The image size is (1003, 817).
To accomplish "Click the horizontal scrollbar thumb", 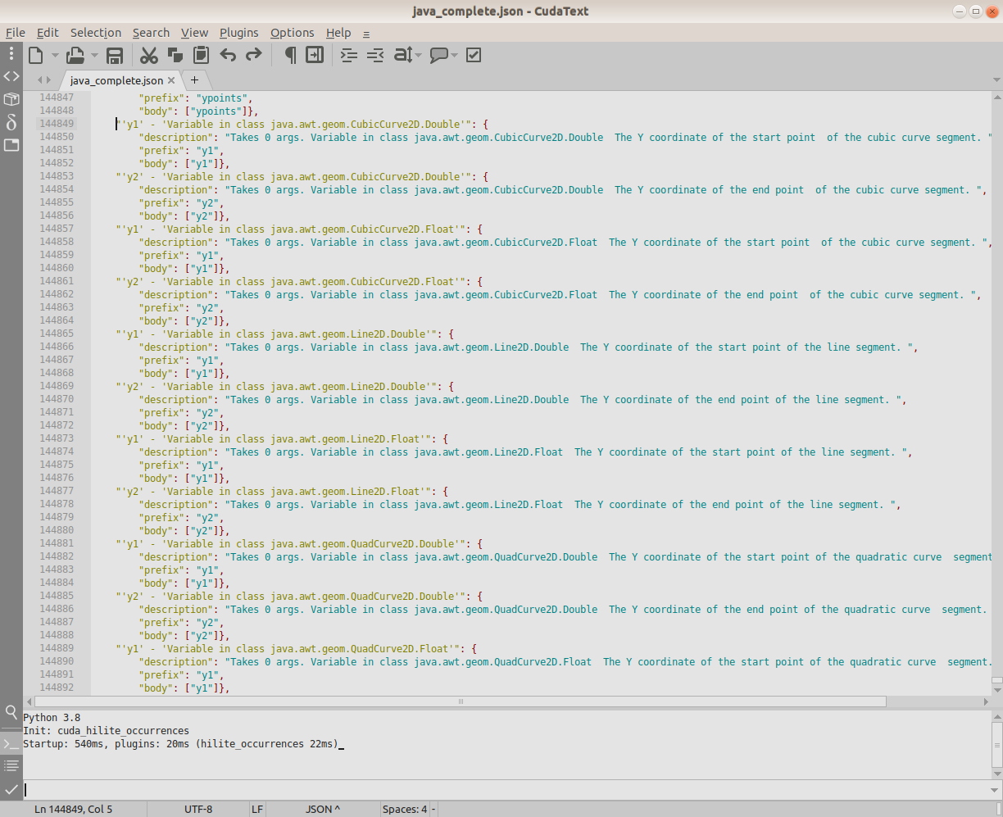I will point(461,701).
